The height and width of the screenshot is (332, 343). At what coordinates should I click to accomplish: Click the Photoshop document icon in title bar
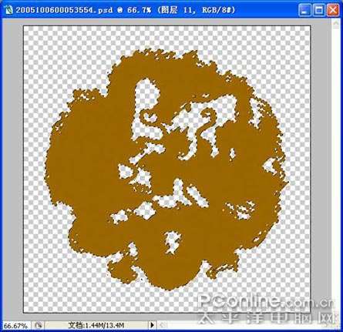8,10
